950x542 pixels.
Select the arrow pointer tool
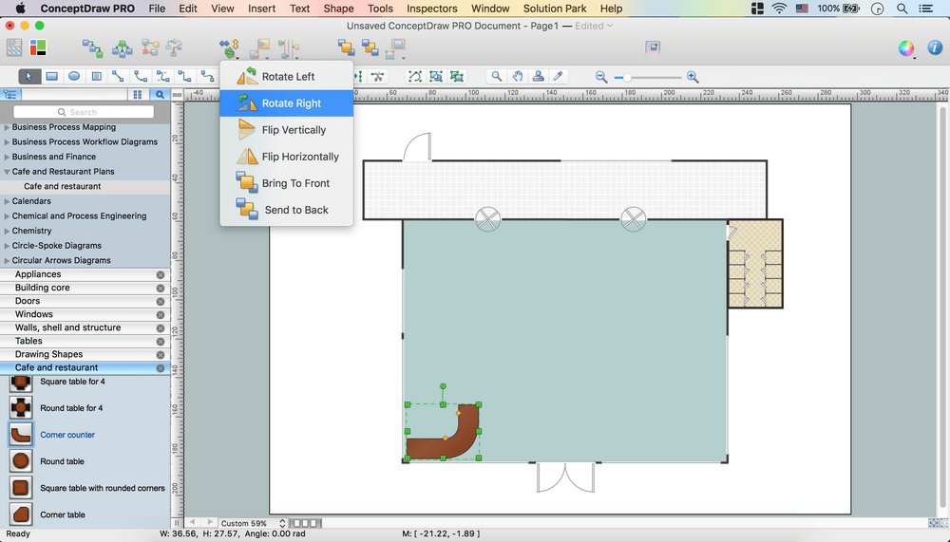point(29,76)
